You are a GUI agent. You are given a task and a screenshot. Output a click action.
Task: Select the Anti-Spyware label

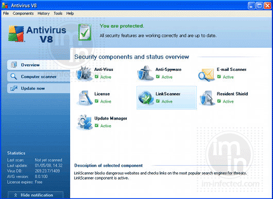pyautogui.click(x=168, y=69)
